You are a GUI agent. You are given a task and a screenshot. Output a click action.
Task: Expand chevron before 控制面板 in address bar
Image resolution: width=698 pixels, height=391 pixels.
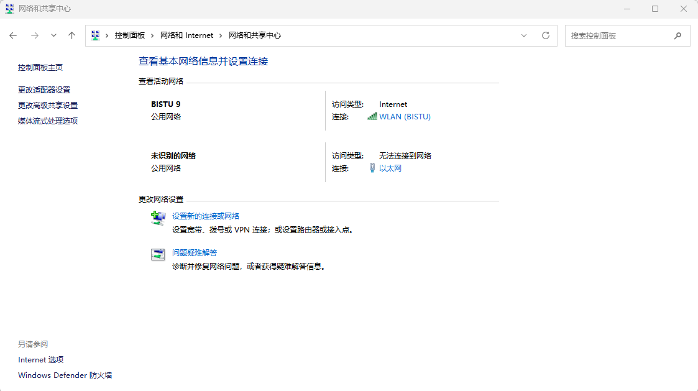107,35
